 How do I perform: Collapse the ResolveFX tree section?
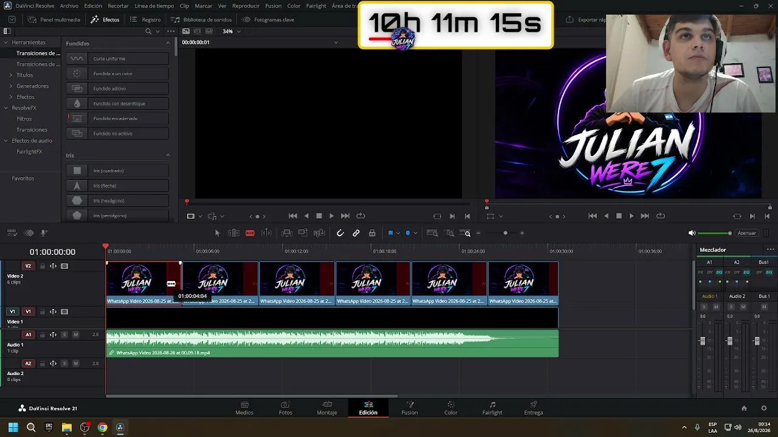click(6, 108)
